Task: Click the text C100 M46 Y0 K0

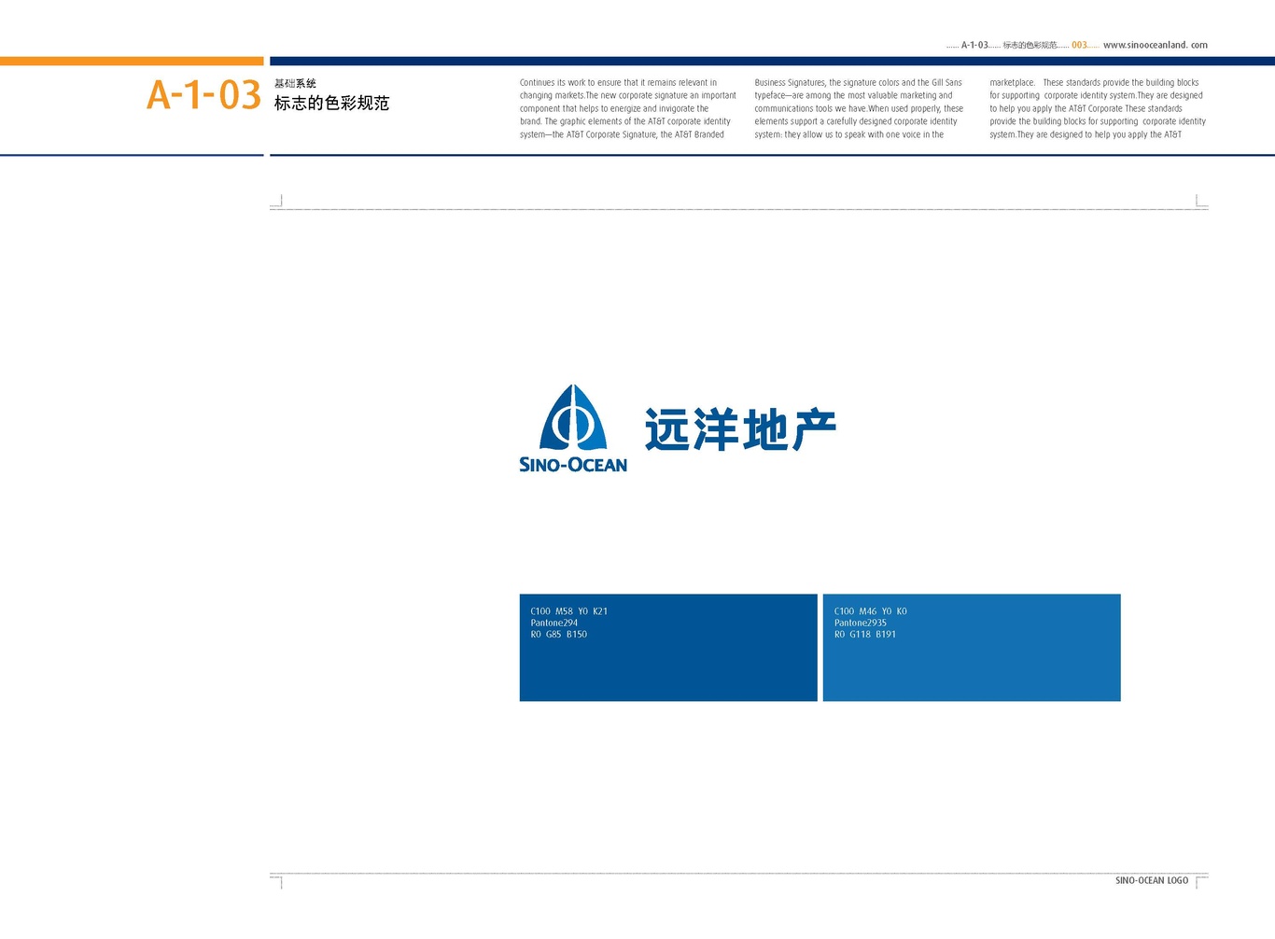Action: click(x=871, y=611)
